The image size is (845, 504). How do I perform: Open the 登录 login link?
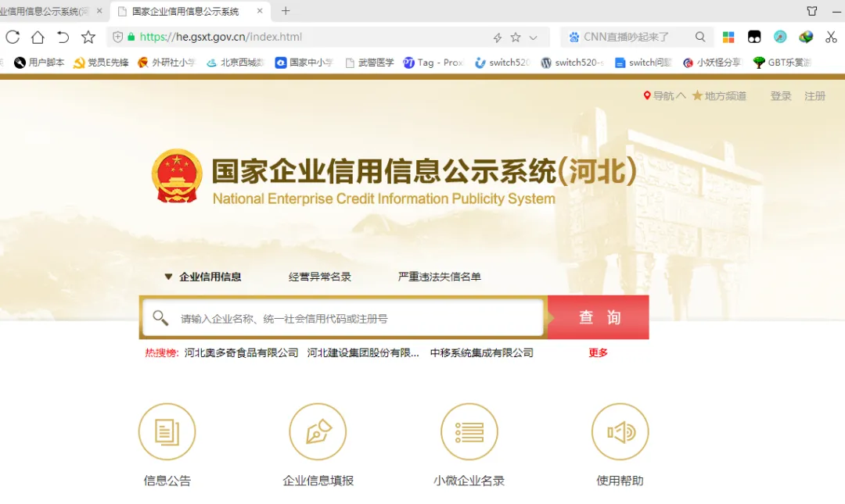[x=780, y=95]
